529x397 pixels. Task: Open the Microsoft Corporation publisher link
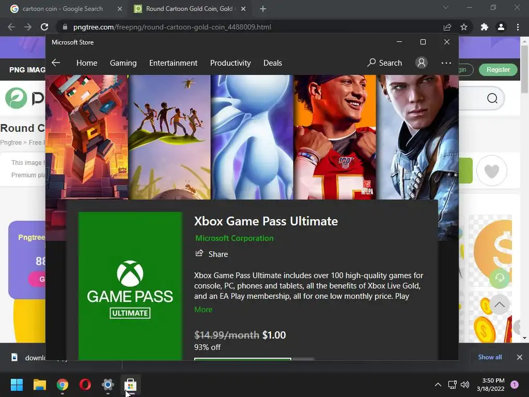point(234,238)
